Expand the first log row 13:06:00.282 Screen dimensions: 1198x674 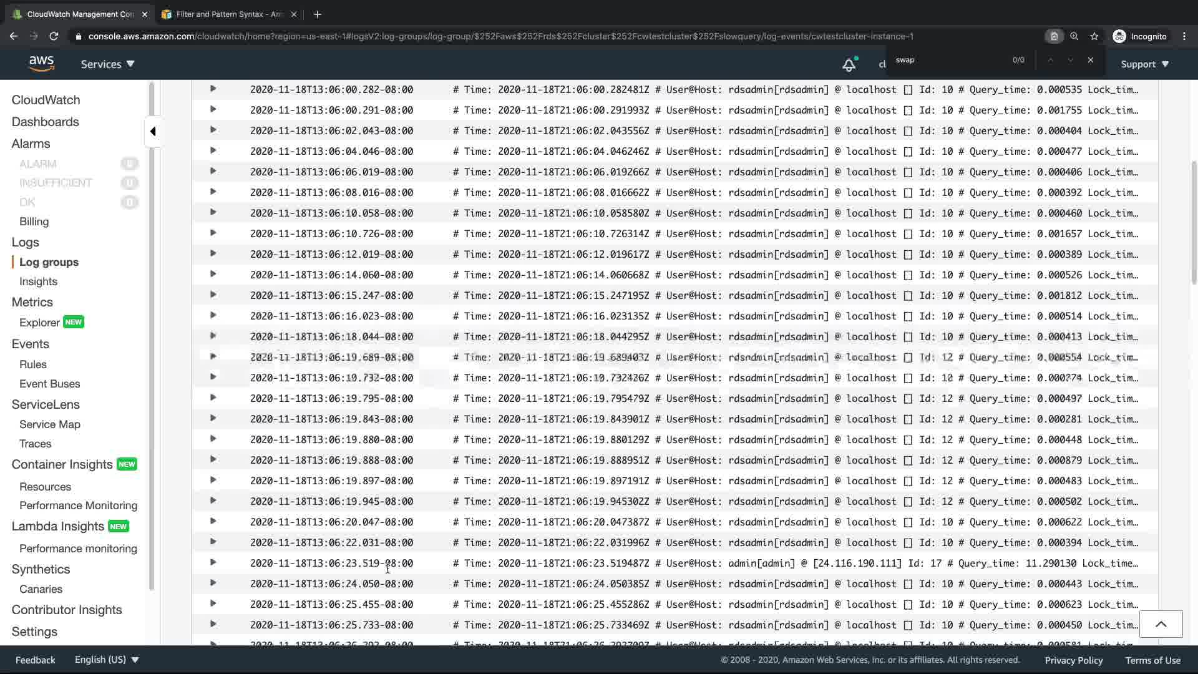click(x=213, y=89)
